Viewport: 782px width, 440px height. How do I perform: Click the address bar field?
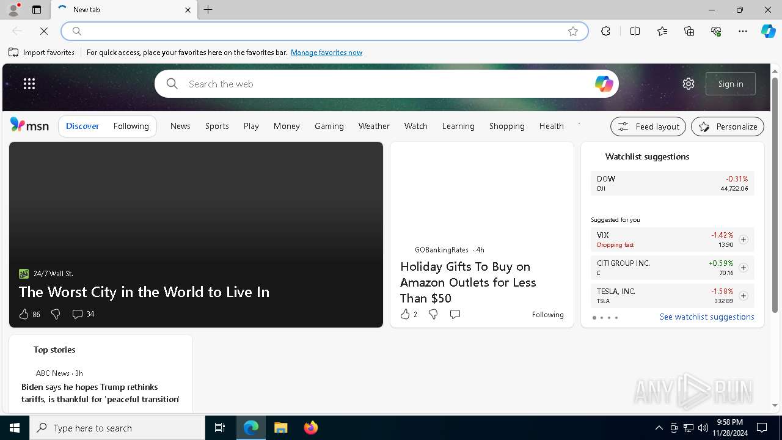click(324, 31)
